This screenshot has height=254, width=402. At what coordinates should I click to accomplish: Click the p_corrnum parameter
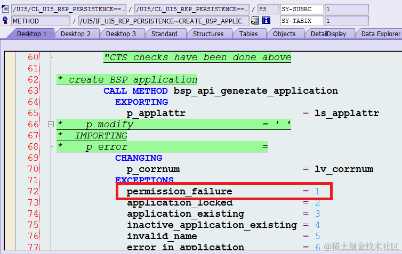tap(154, 169)
